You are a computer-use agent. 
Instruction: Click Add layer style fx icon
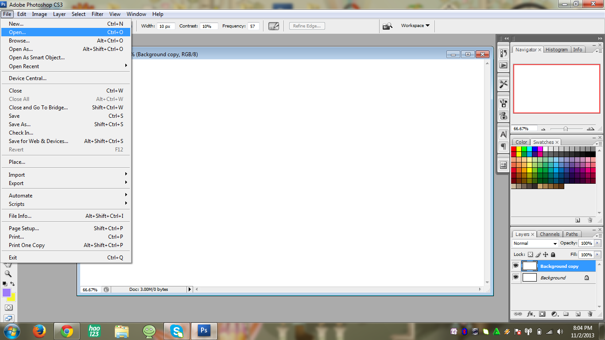(x=530, y=314)
